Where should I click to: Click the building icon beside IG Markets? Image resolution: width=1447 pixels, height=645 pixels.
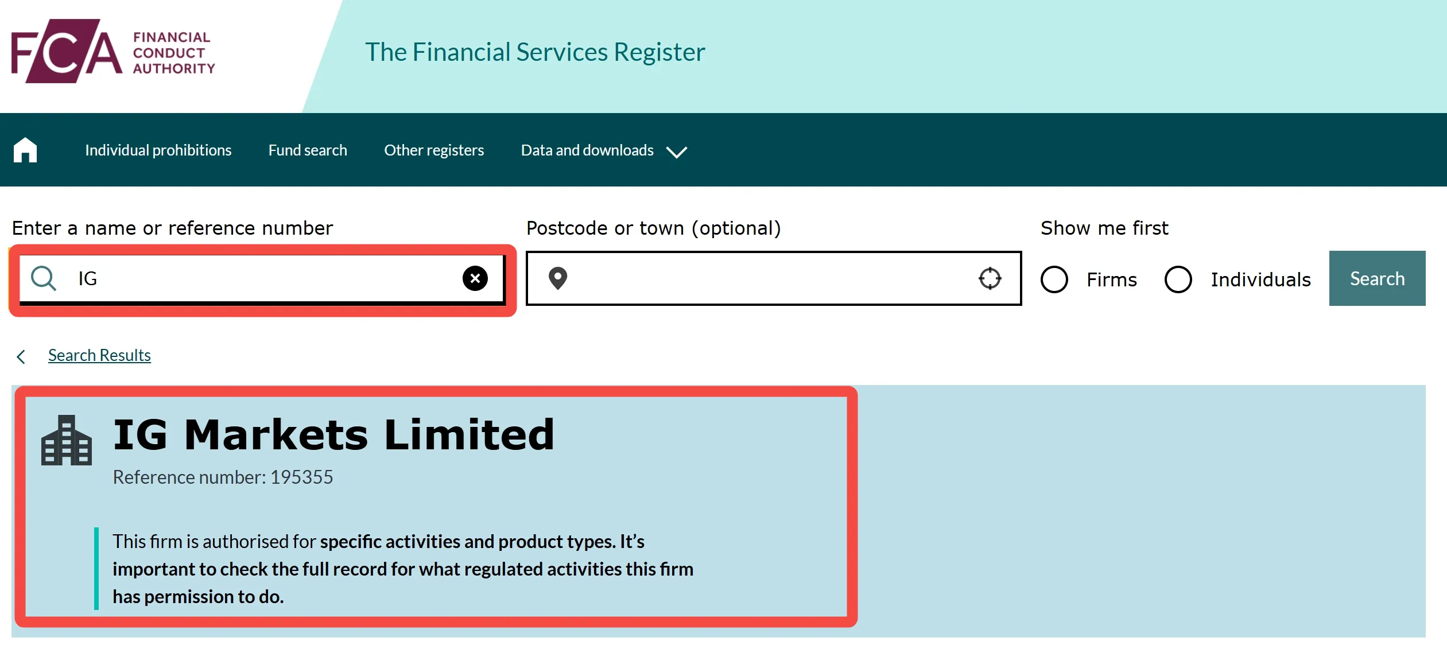[67, 440]
